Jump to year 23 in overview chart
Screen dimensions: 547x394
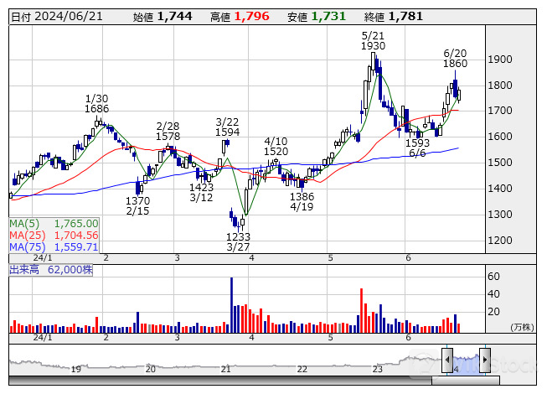click(x=377, y=369)
